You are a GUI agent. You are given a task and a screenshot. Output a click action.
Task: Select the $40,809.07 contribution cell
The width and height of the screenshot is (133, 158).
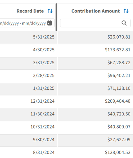coord(95,127)
